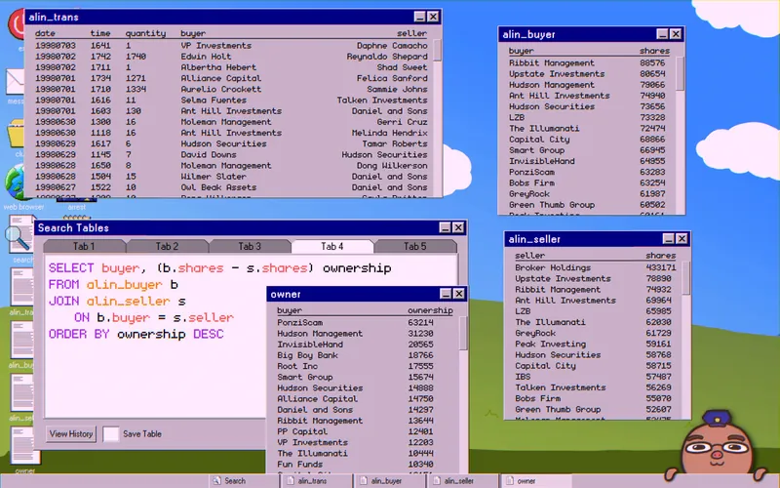This screenshot has height=488, width=780.
Task: Switch to alin_seller in the taskbar
Action: [x=462, y=481]
